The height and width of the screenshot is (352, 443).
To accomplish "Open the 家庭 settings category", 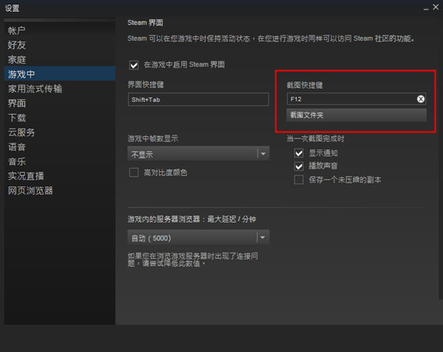I will [60, 59].
